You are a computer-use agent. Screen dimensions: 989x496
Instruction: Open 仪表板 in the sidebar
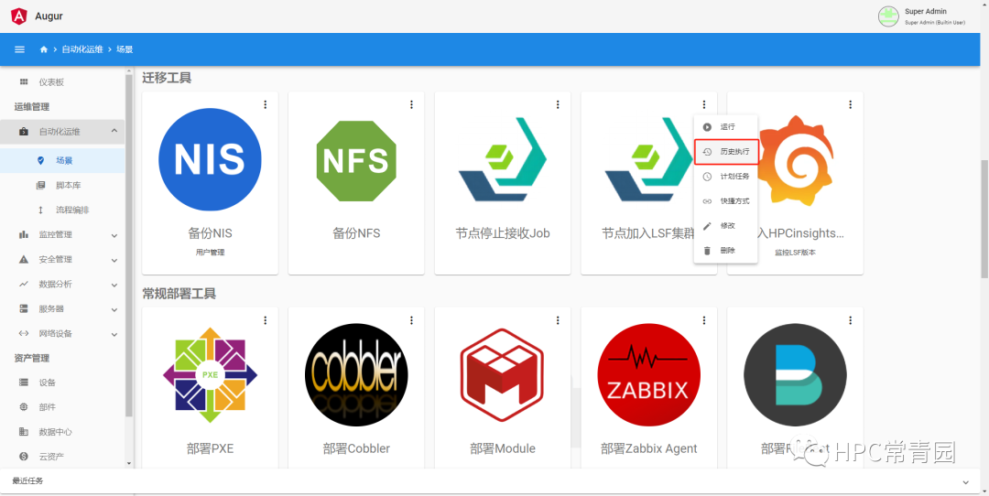(x=62, y=82)
